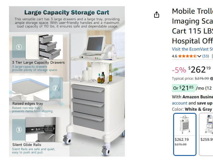
Task: Click the Raised edges tray picture
Action: point(31,88)
